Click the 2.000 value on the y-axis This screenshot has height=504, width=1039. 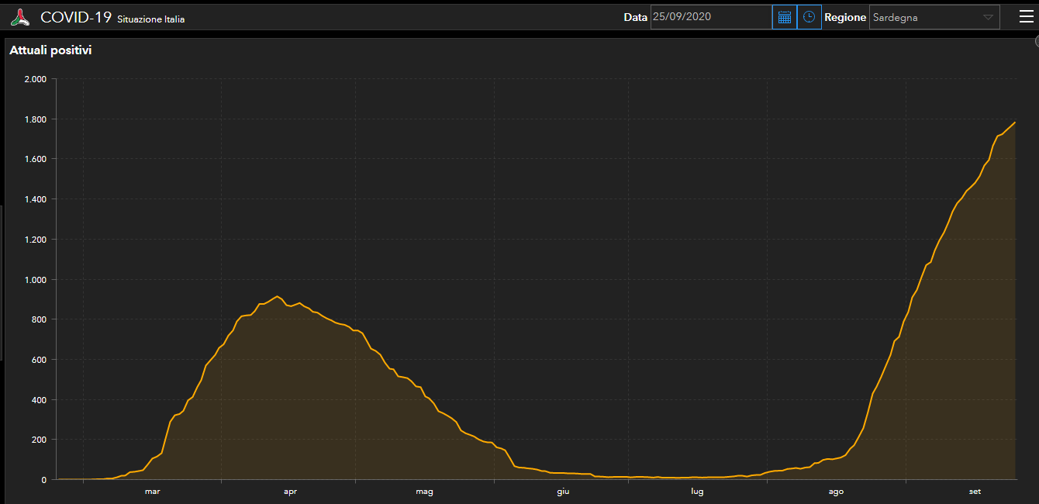point(36,79)
